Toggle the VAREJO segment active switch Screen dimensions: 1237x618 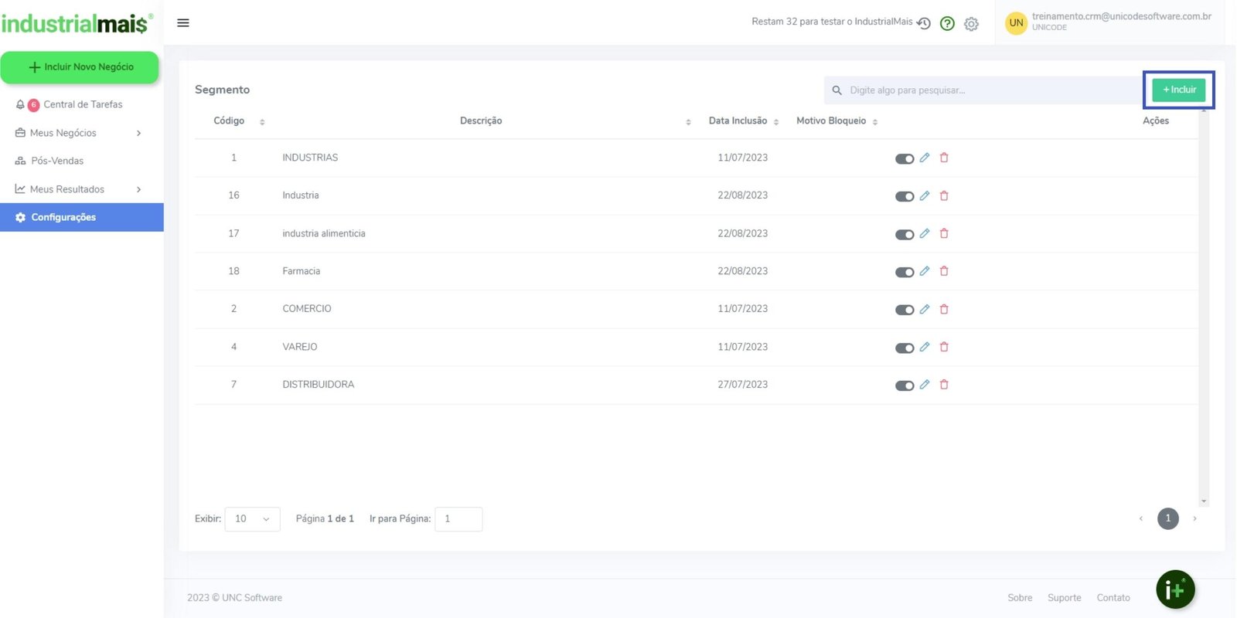(904, 348)
